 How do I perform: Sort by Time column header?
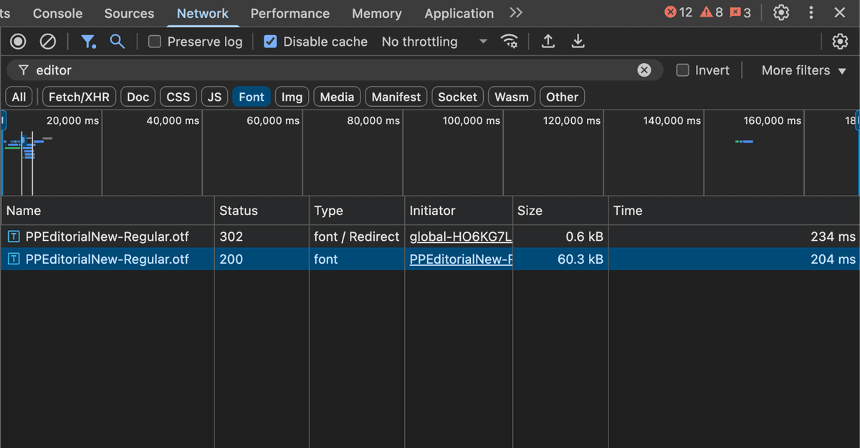pyautogui.click(x=734, y=211)
